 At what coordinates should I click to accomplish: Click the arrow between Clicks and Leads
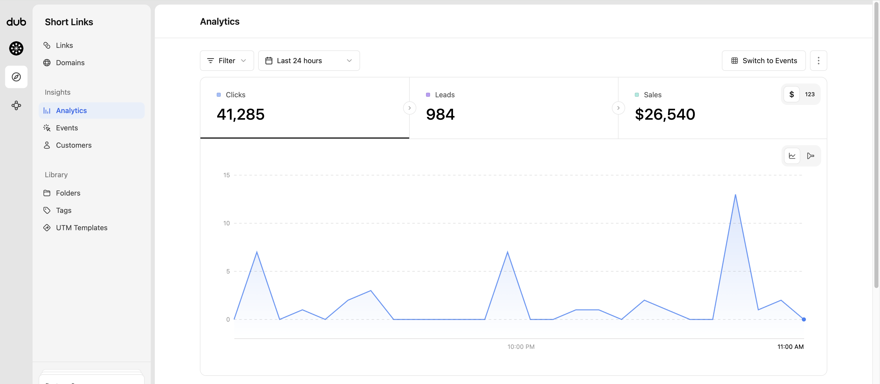[409, 108]
